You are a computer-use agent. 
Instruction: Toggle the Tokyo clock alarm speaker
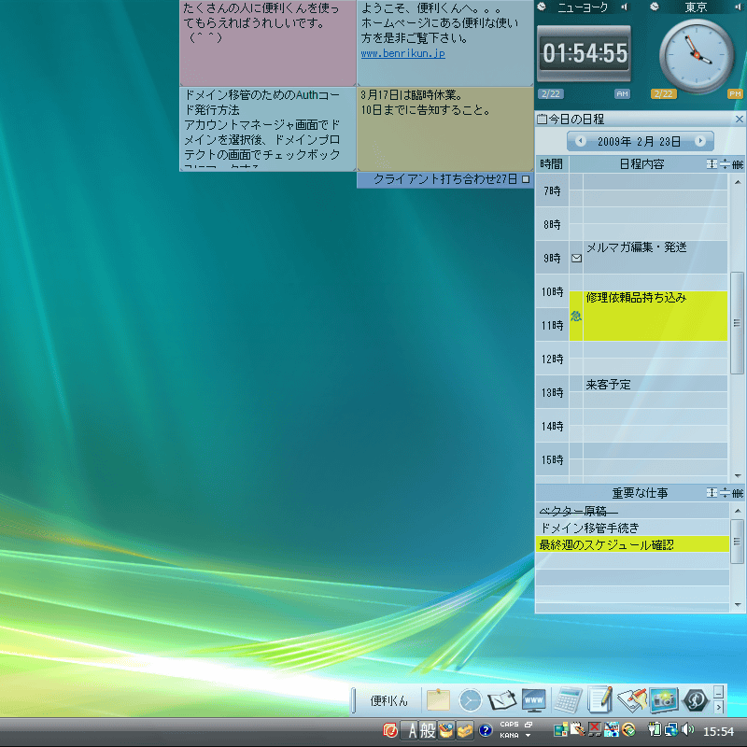[738, 7]
